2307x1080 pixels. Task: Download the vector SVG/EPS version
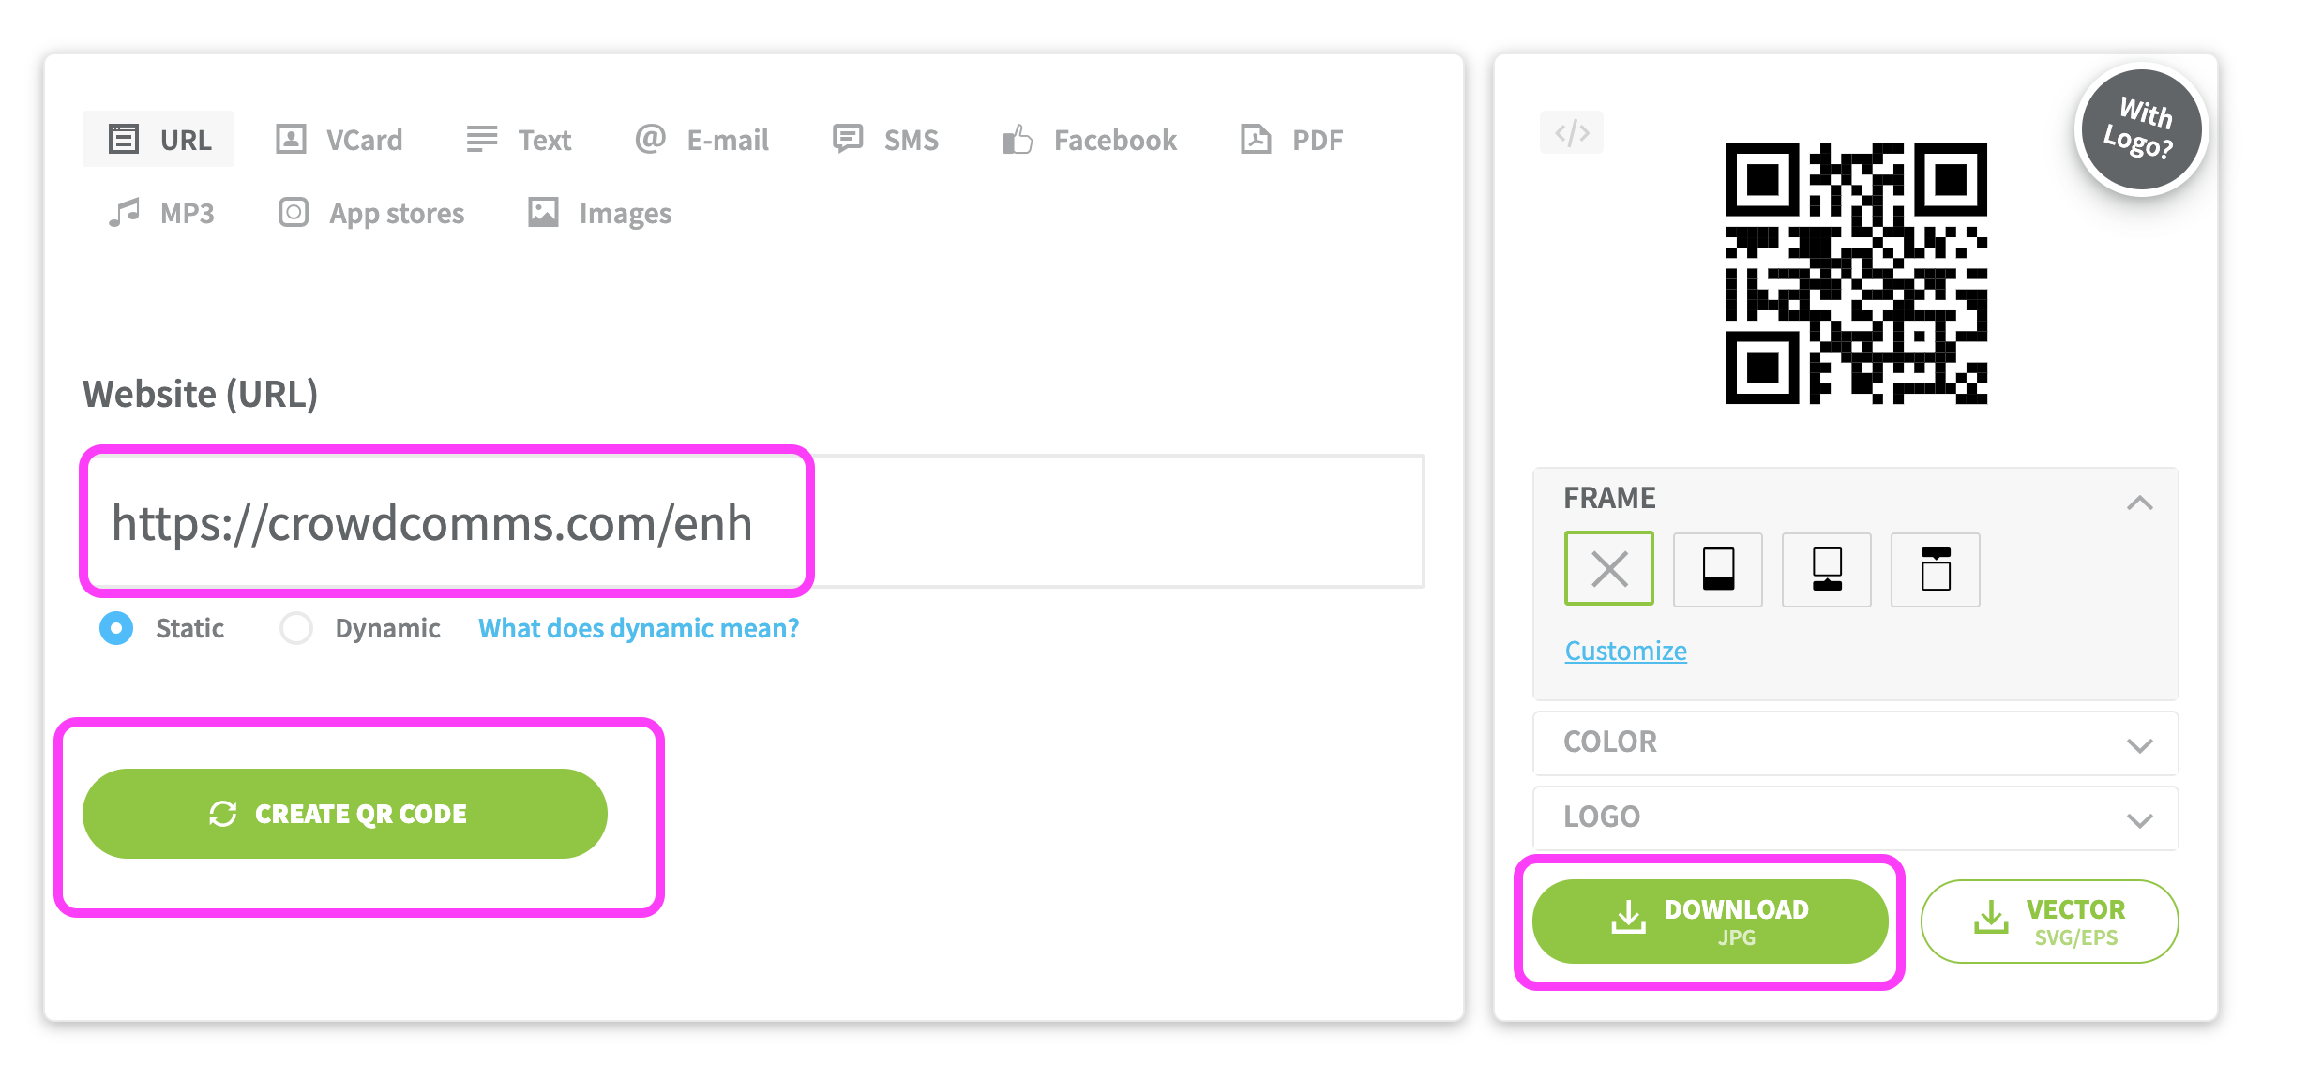coord(2049,922)
